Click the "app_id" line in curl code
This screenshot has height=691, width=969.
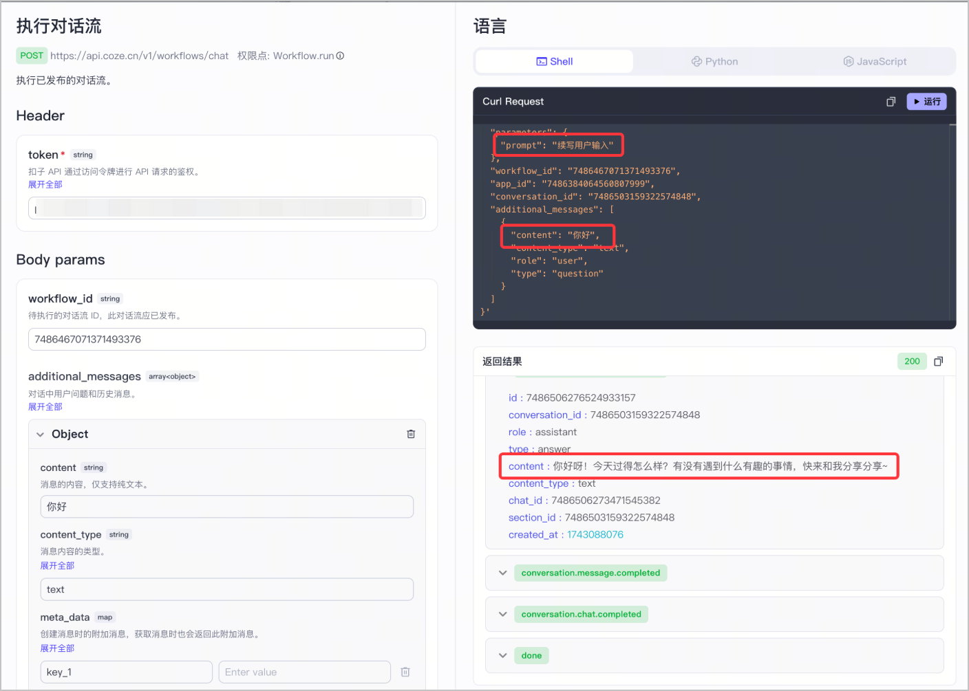572,184
